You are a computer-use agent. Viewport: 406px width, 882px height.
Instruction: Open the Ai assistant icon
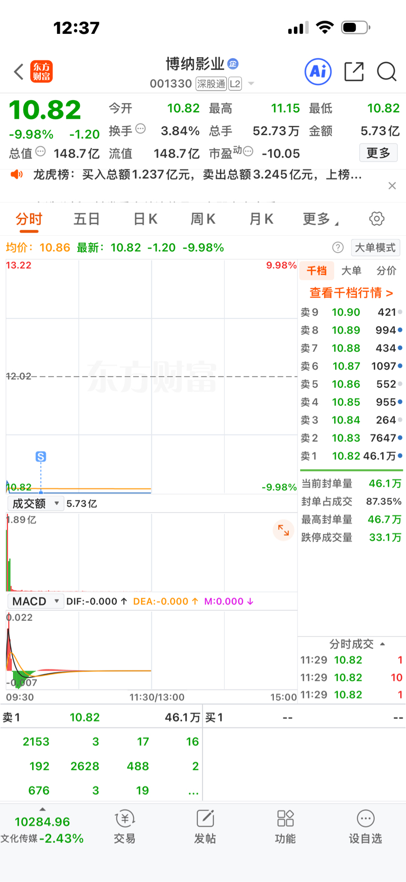pos(318,71)
